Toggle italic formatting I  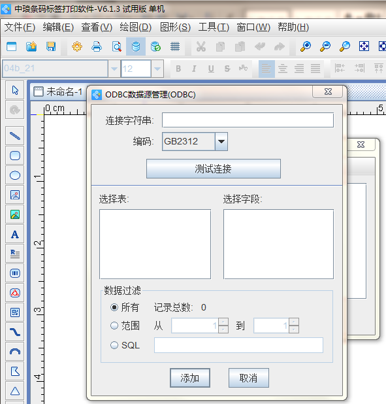pos(194,69)
